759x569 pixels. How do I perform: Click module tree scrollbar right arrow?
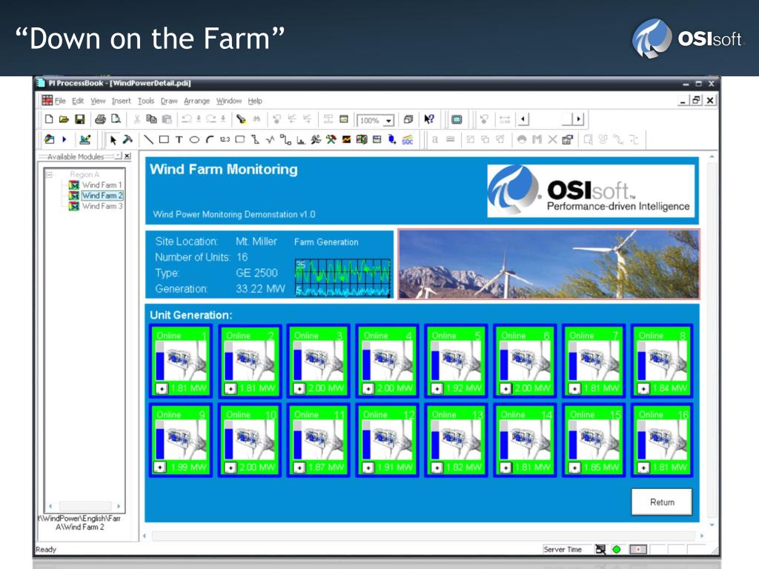119,506
